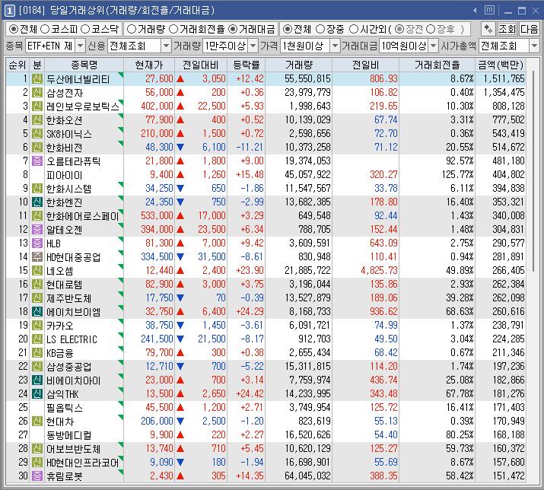The width and height of the screenshot is (544, 490).
Task: Select the 전체 market radio button
Action: click(13, 29)
